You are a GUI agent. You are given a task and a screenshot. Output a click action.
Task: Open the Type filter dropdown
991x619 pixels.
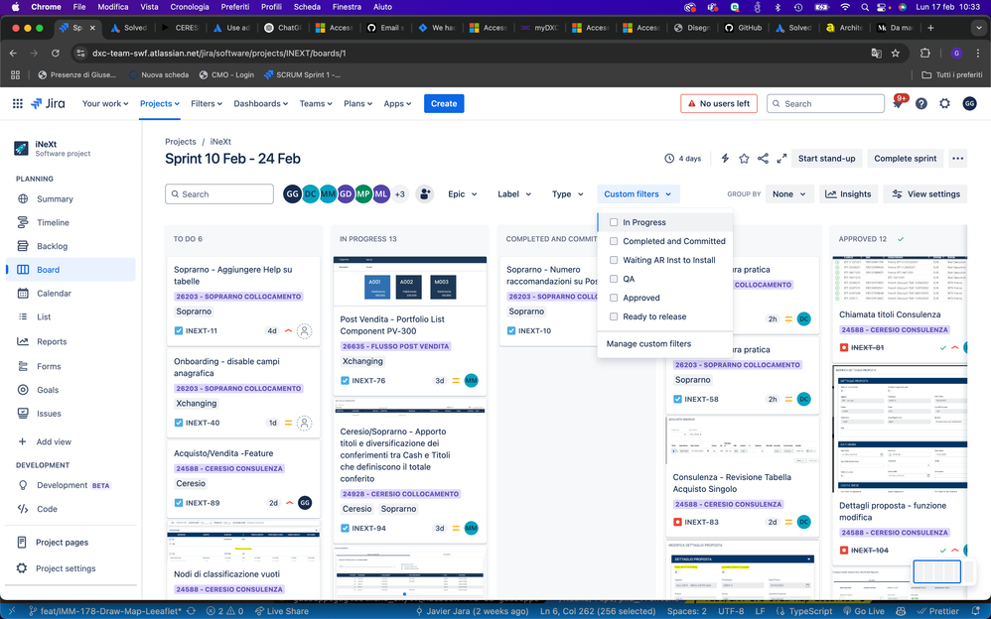tap(567, 193)
